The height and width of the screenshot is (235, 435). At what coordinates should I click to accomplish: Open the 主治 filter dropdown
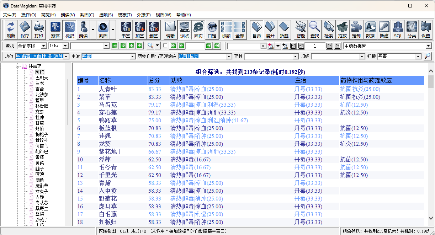tap(133, 57)
